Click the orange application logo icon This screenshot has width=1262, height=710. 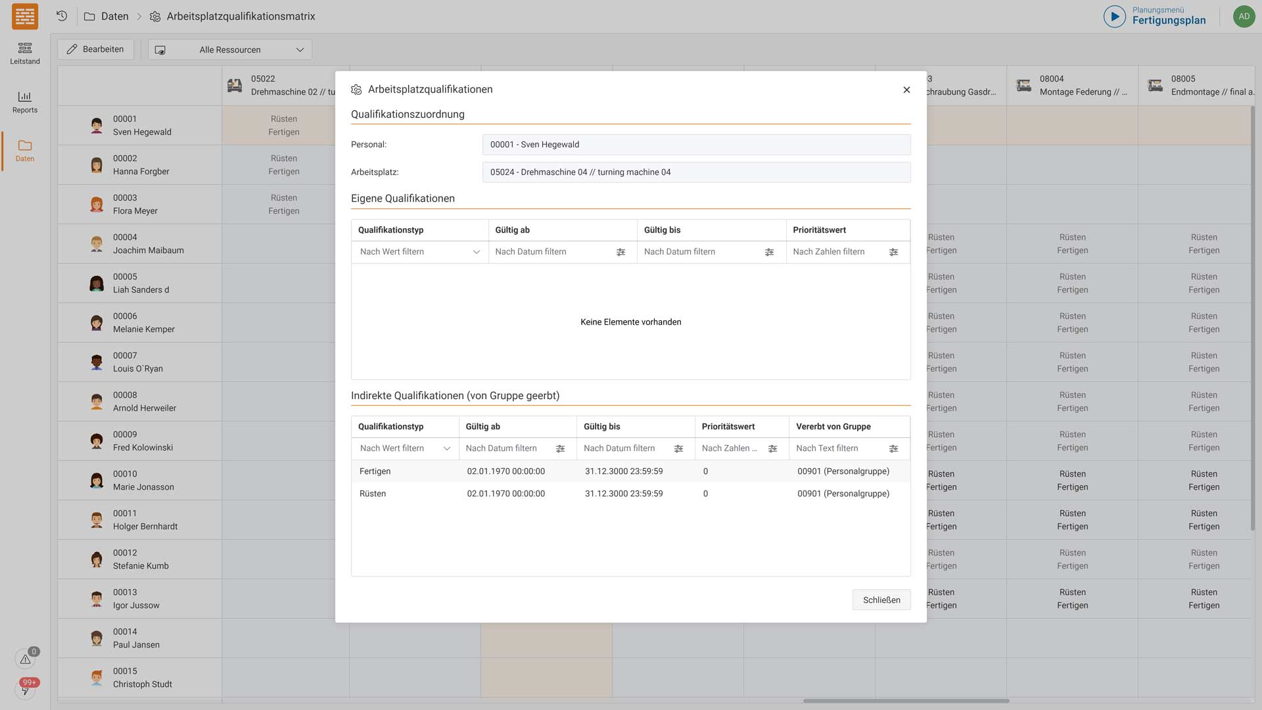tap(25, 16)
